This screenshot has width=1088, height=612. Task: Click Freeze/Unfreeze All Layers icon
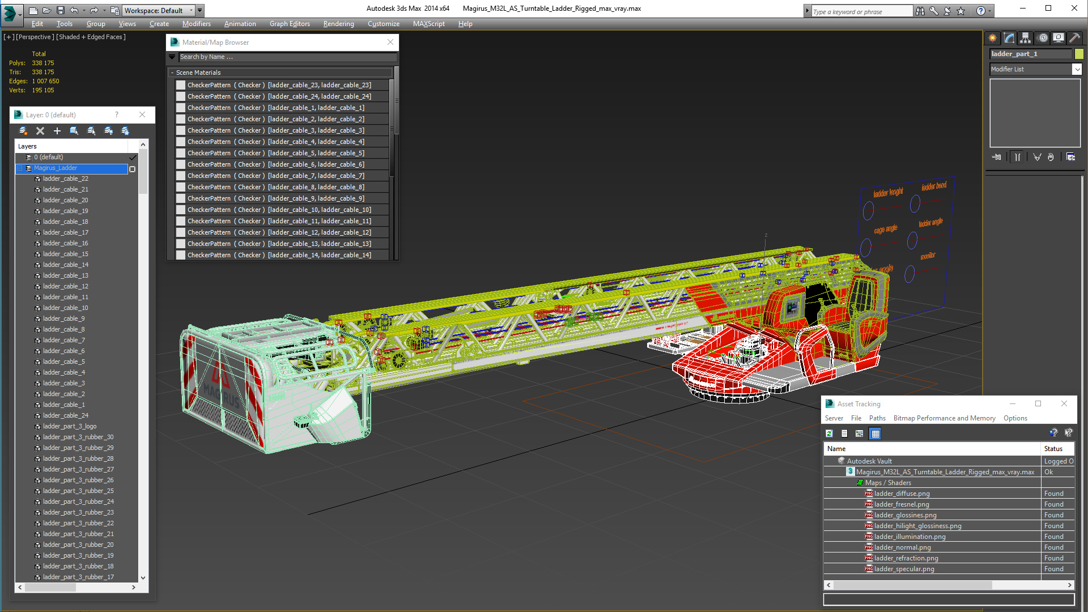(125, 131)
